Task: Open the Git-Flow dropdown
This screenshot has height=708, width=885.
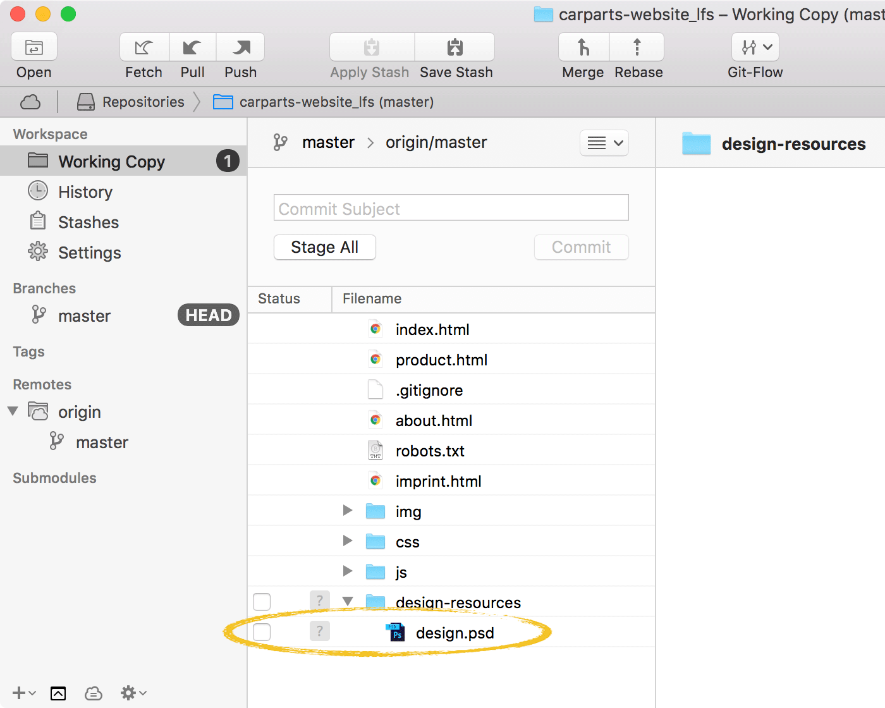Action: [x=755, y=47]
